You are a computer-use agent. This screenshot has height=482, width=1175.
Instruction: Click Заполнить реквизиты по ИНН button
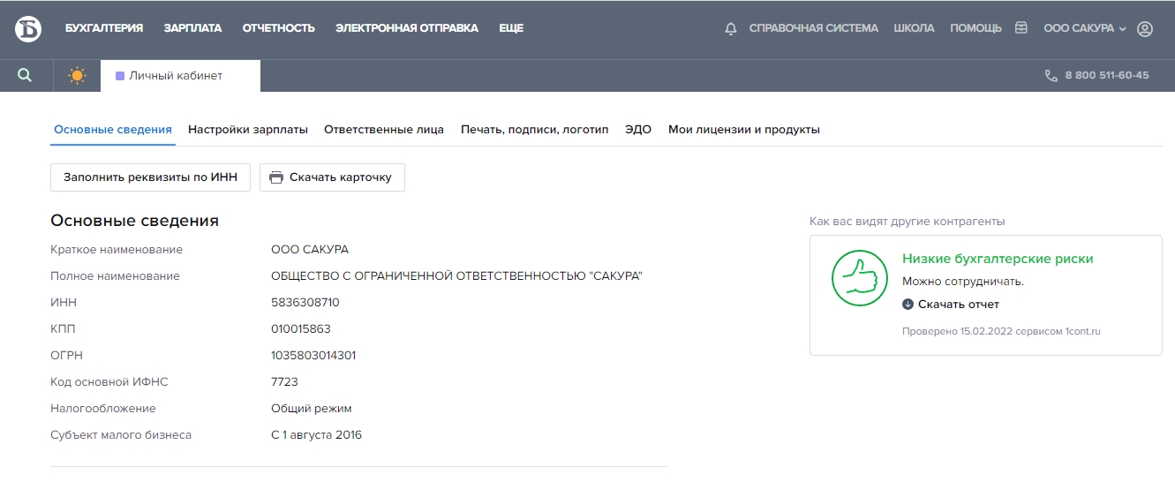pos(151,177)
